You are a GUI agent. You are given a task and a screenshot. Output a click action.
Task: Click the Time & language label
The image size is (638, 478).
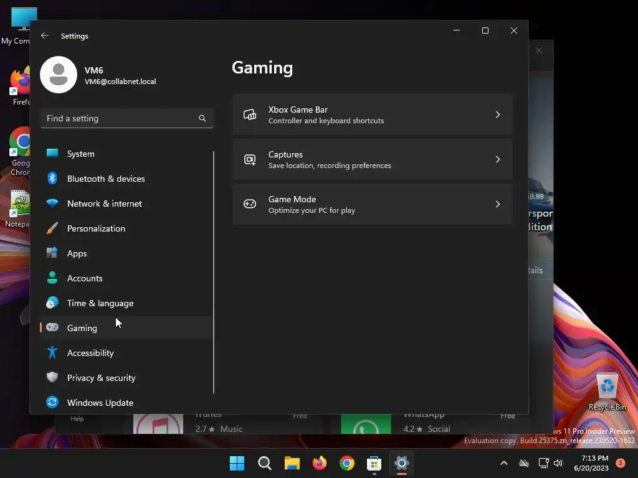100,303
